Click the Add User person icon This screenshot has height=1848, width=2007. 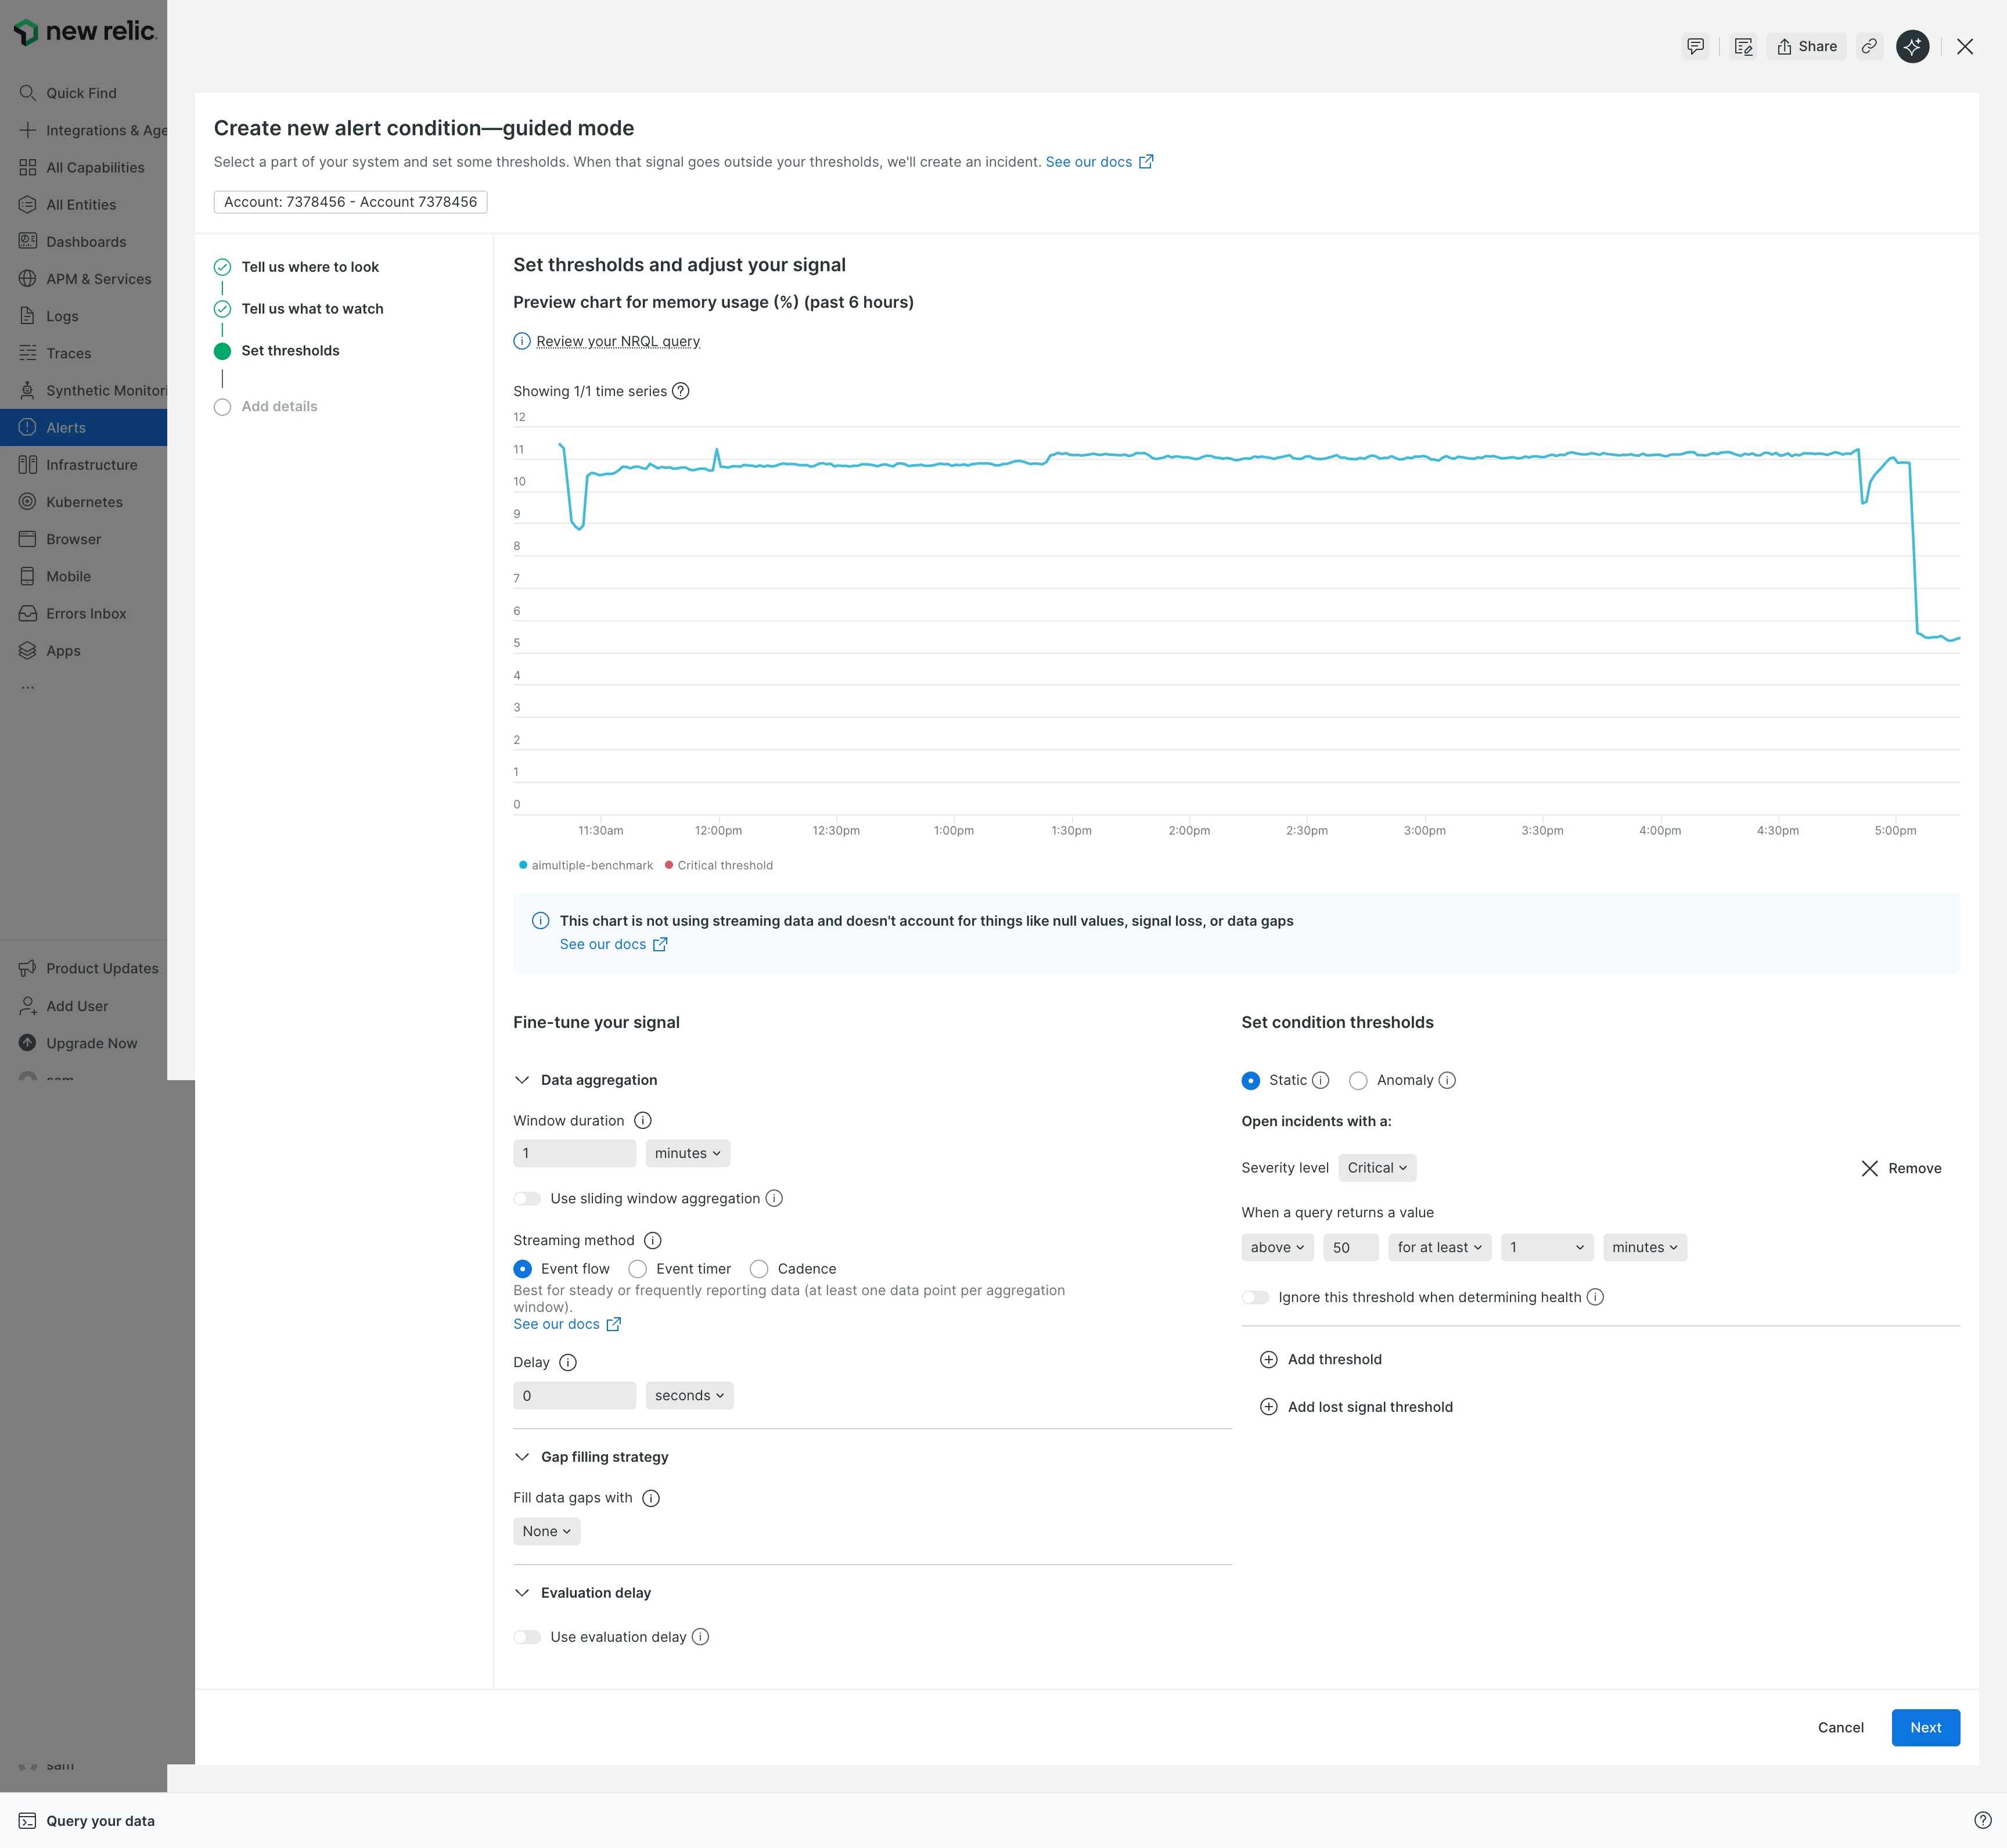click(28, 1006)
